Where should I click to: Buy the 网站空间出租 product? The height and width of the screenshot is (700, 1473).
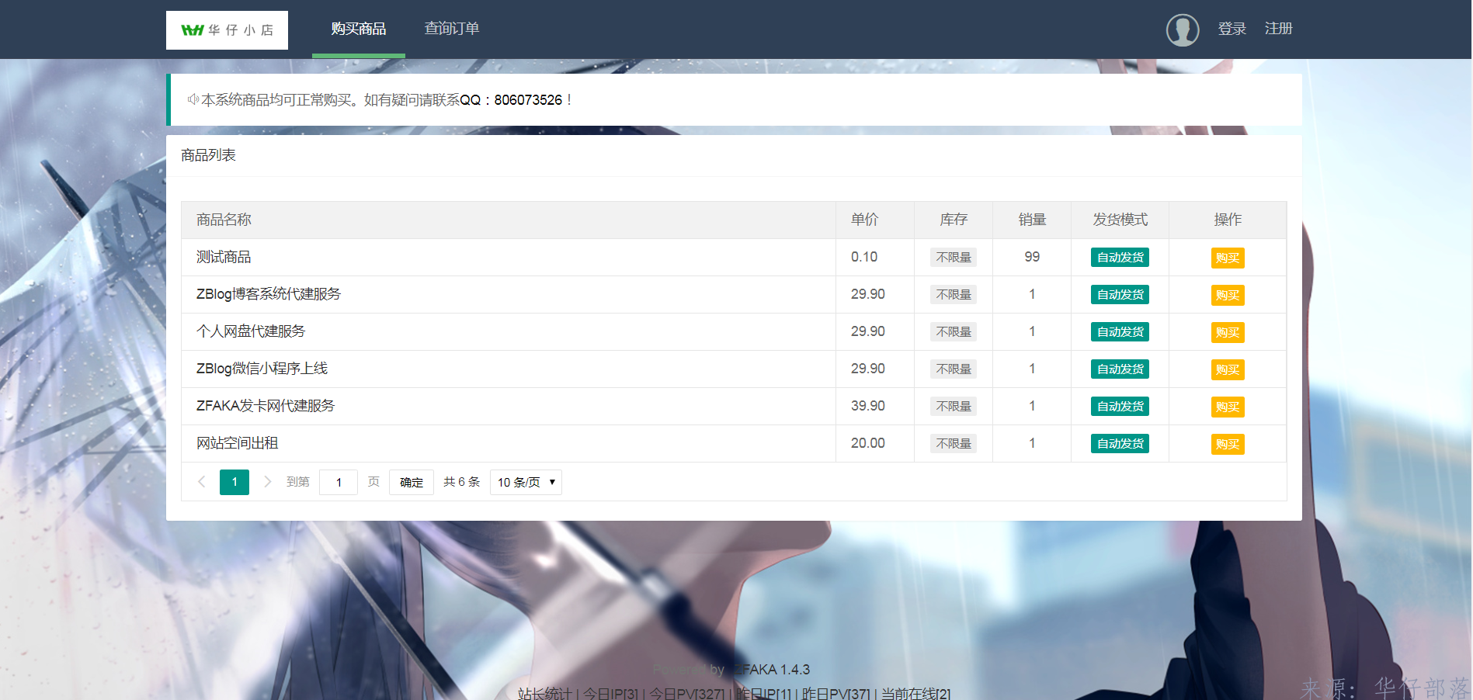[1228, 444]
